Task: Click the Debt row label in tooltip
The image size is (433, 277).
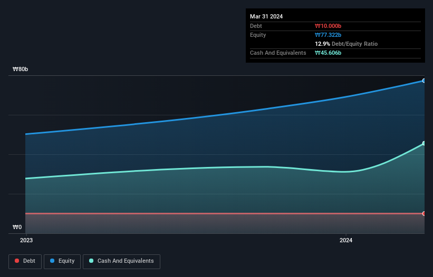Action: click(x=256, y=26)
